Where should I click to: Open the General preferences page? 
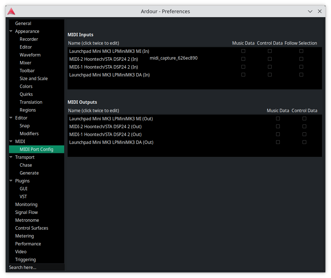[23, 24]
